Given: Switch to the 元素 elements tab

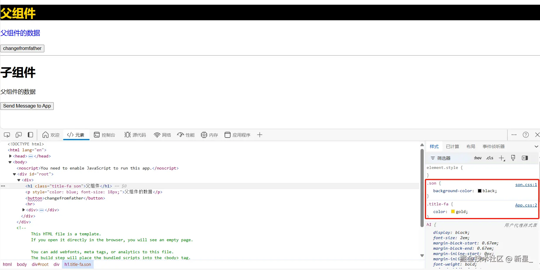Looking at the screenshot, I should click(76, 135).
